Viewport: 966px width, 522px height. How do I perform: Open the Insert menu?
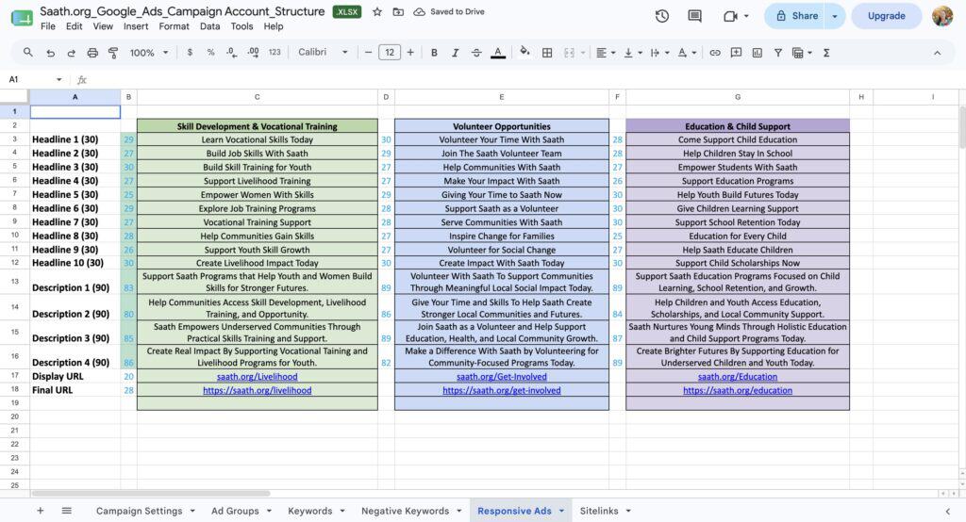pyautogui.click(x=136, y=26)
